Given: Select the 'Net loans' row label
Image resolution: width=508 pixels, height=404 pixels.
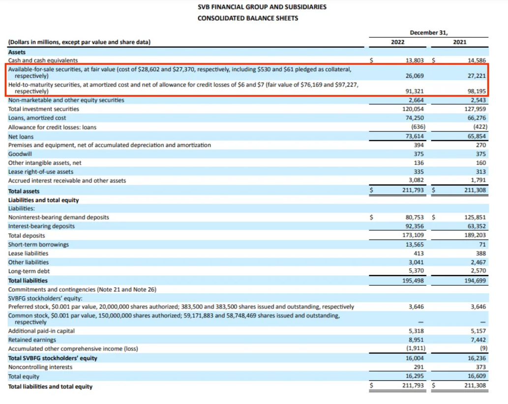Looking at the screenshot, I should (x=21, y=137).
